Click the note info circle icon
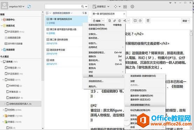Screen dimensions: 194x130 pyautogui.click(x=119, y=21)
